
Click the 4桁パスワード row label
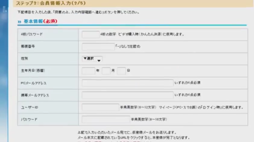(x=32, y=34)
